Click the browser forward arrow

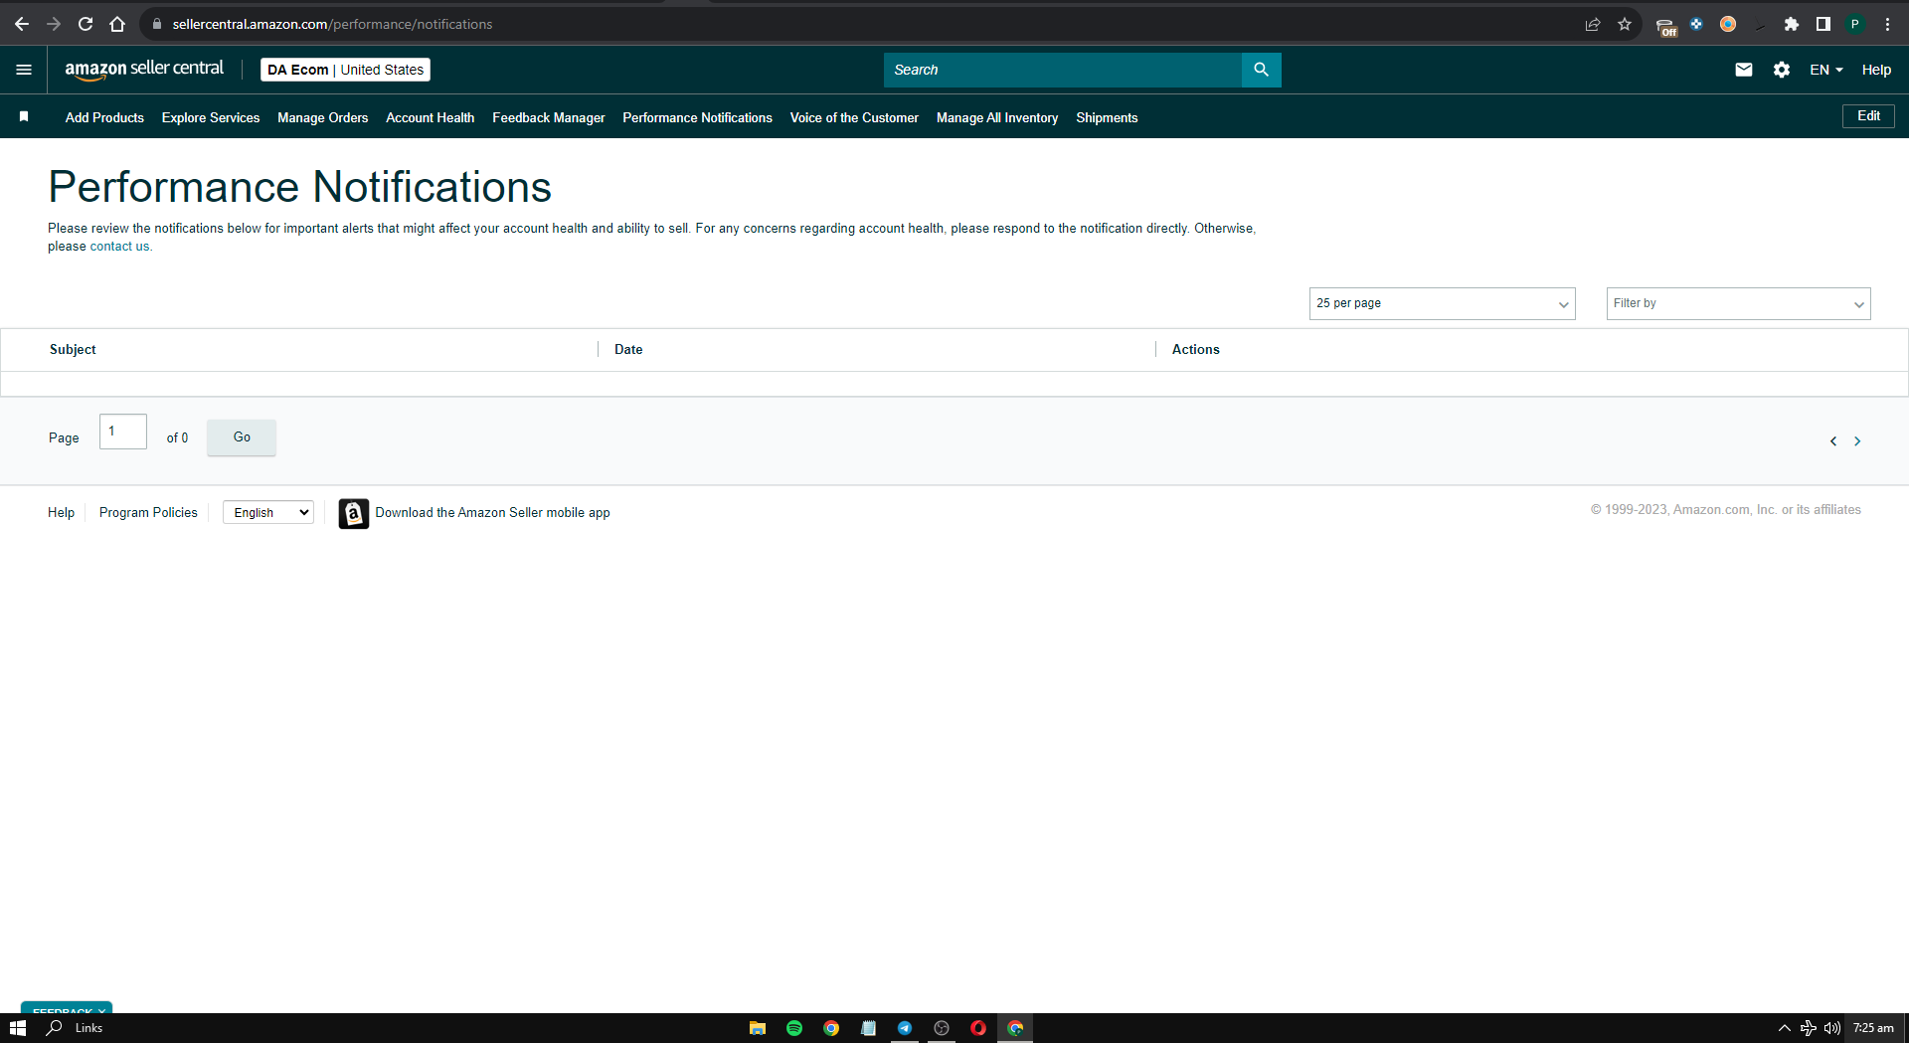click(54, 24)
